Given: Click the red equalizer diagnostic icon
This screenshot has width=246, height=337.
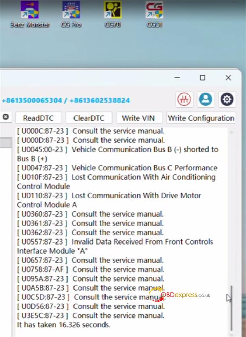Looking at the screenshot, I should point(184,99).
